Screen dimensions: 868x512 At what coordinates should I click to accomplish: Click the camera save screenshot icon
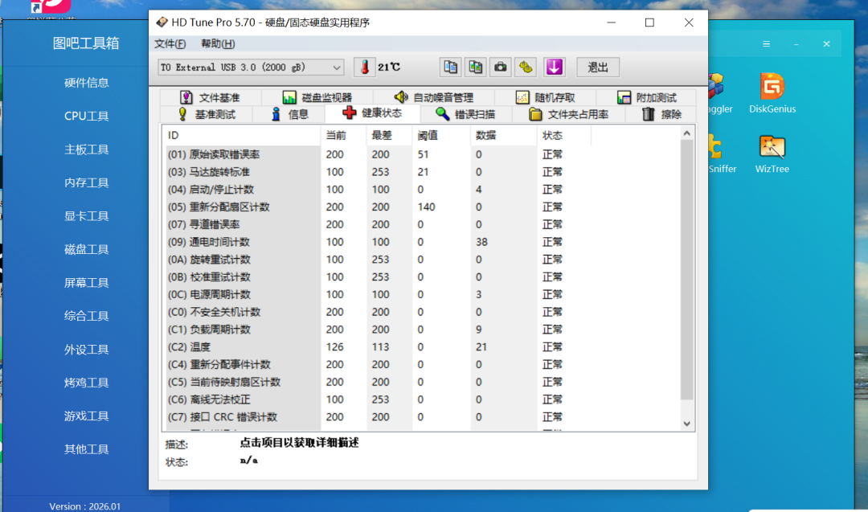[x=501, y=68]
